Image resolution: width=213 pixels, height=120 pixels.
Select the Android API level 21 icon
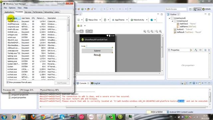pos(79,26)
